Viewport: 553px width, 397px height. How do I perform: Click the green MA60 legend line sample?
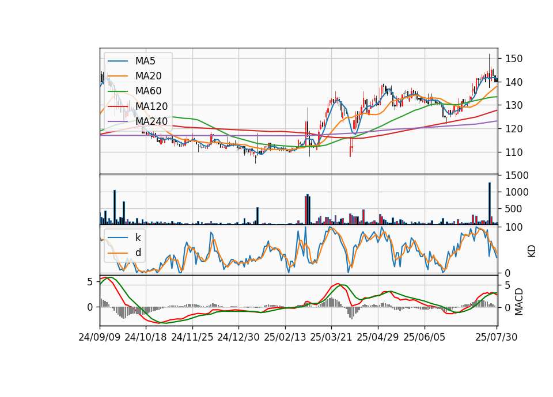pyautogui.click(x=118, y=91)
